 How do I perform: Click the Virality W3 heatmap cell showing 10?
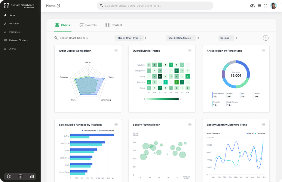[x=160, y=76]
